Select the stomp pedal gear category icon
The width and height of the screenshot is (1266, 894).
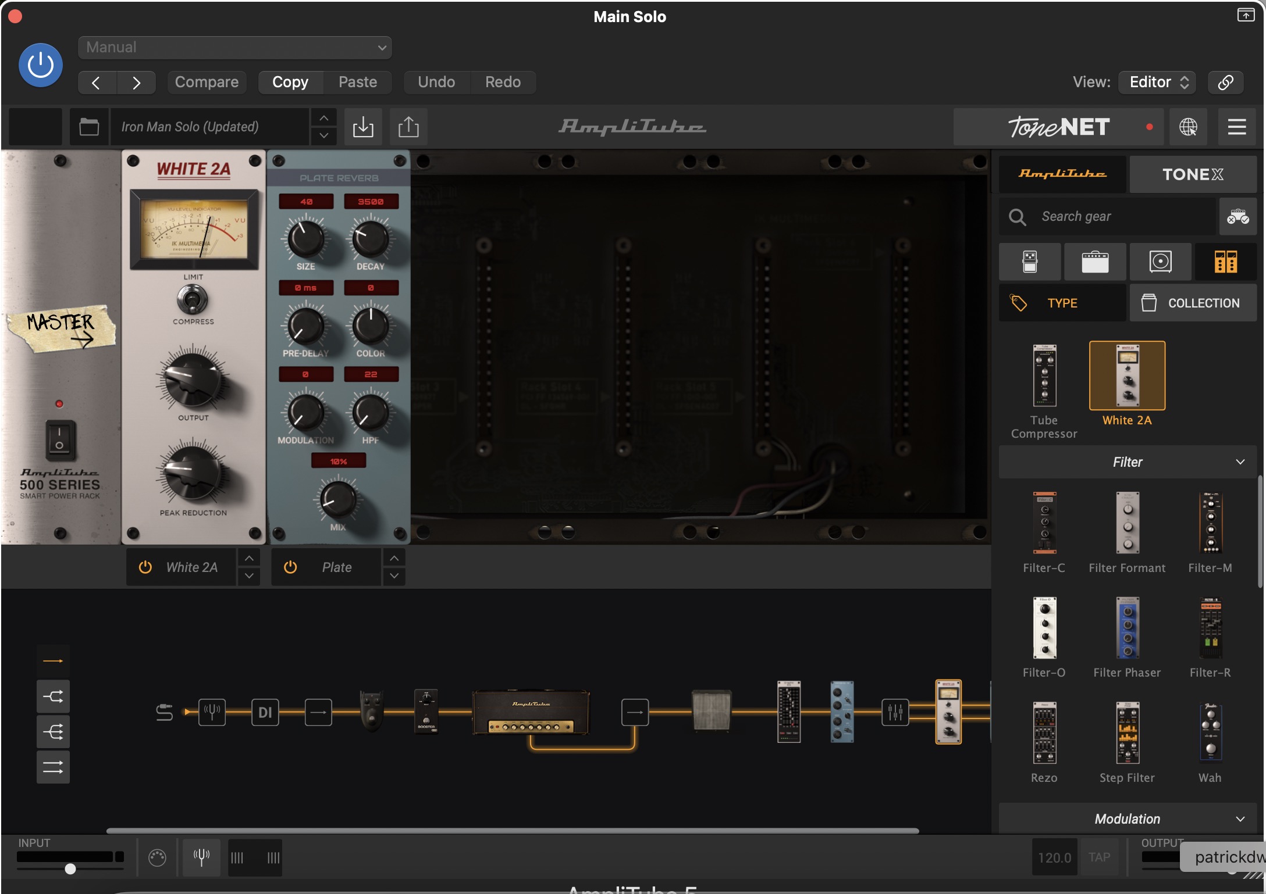tap(1030, 262)
